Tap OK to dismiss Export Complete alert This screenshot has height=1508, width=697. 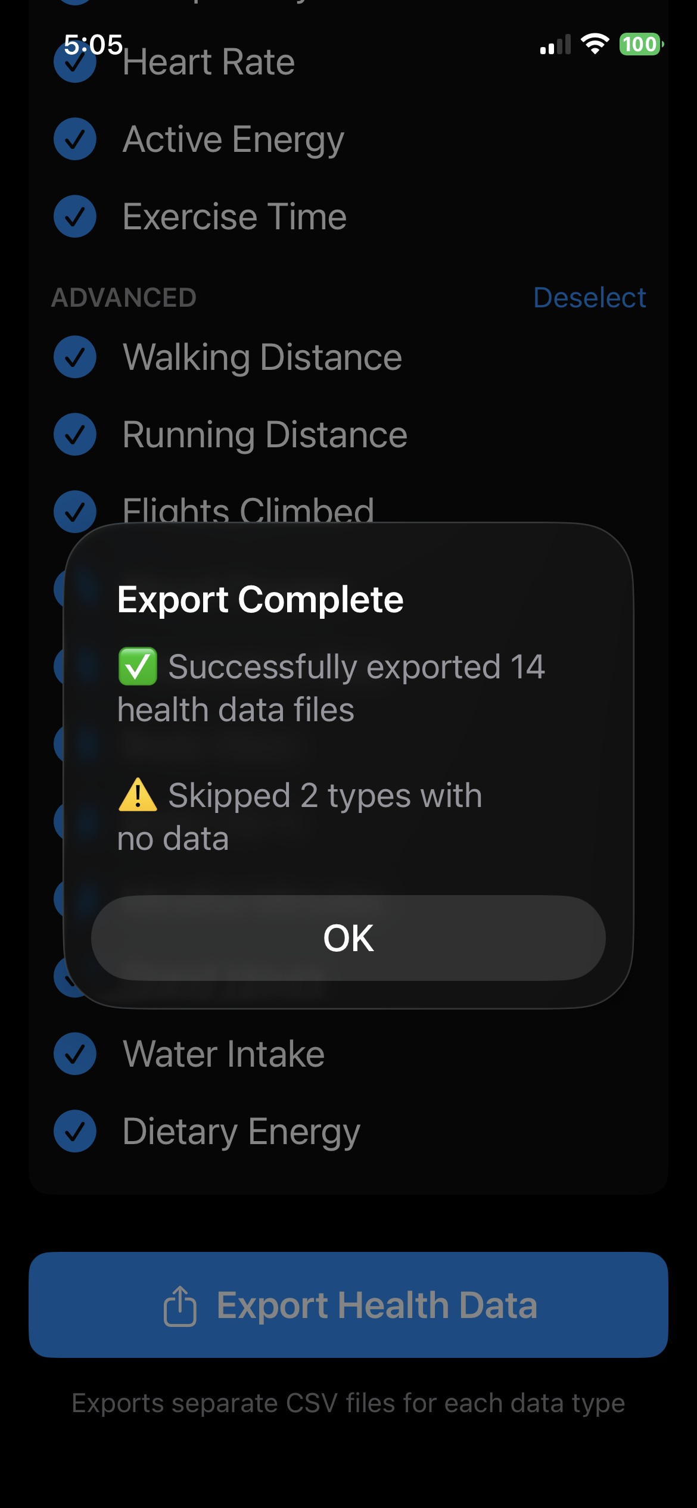coord(348,938)
